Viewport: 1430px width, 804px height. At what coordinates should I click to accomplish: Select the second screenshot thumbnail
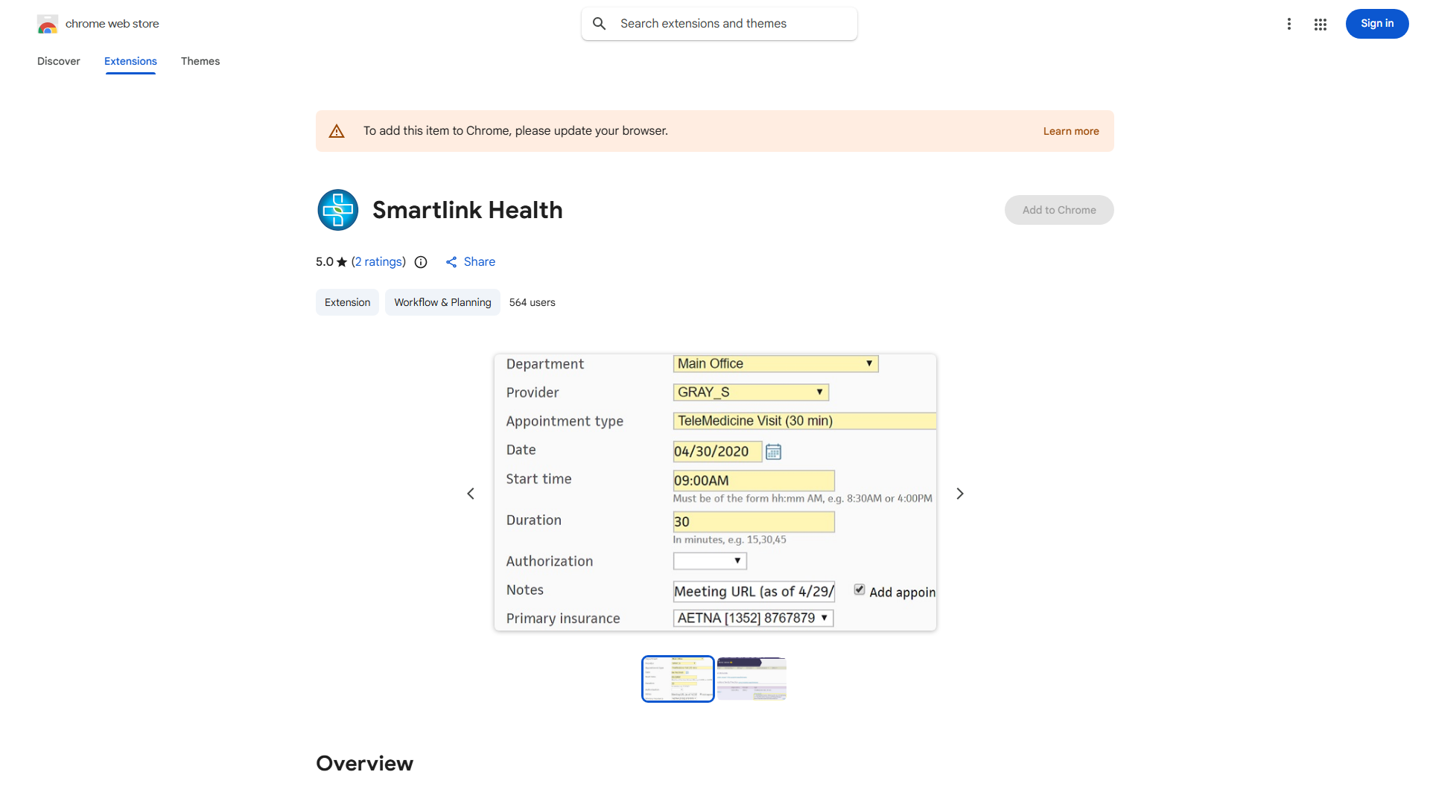pos(751,678)
